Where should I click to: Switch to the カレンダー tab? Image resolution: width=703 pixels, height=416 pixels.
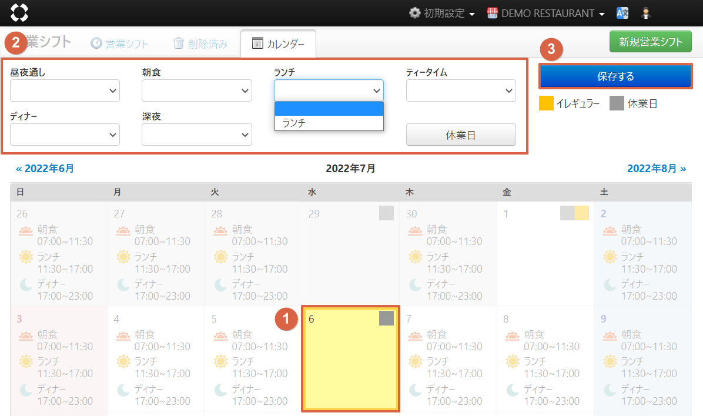pos(278,43)
